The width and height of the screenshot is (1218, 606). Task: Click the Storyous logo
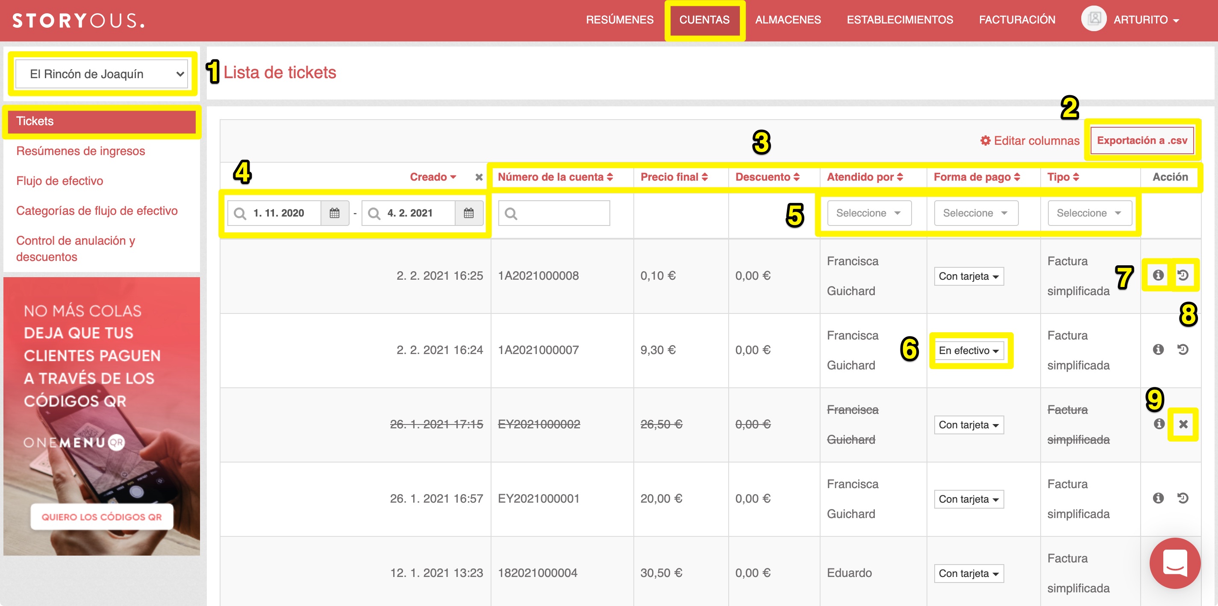click(79, 20)
